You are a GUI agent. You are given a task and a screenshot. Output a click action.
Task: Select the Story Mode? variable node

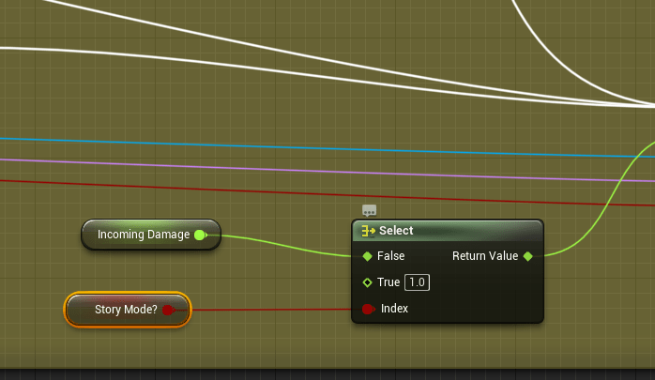coord(125,309)
